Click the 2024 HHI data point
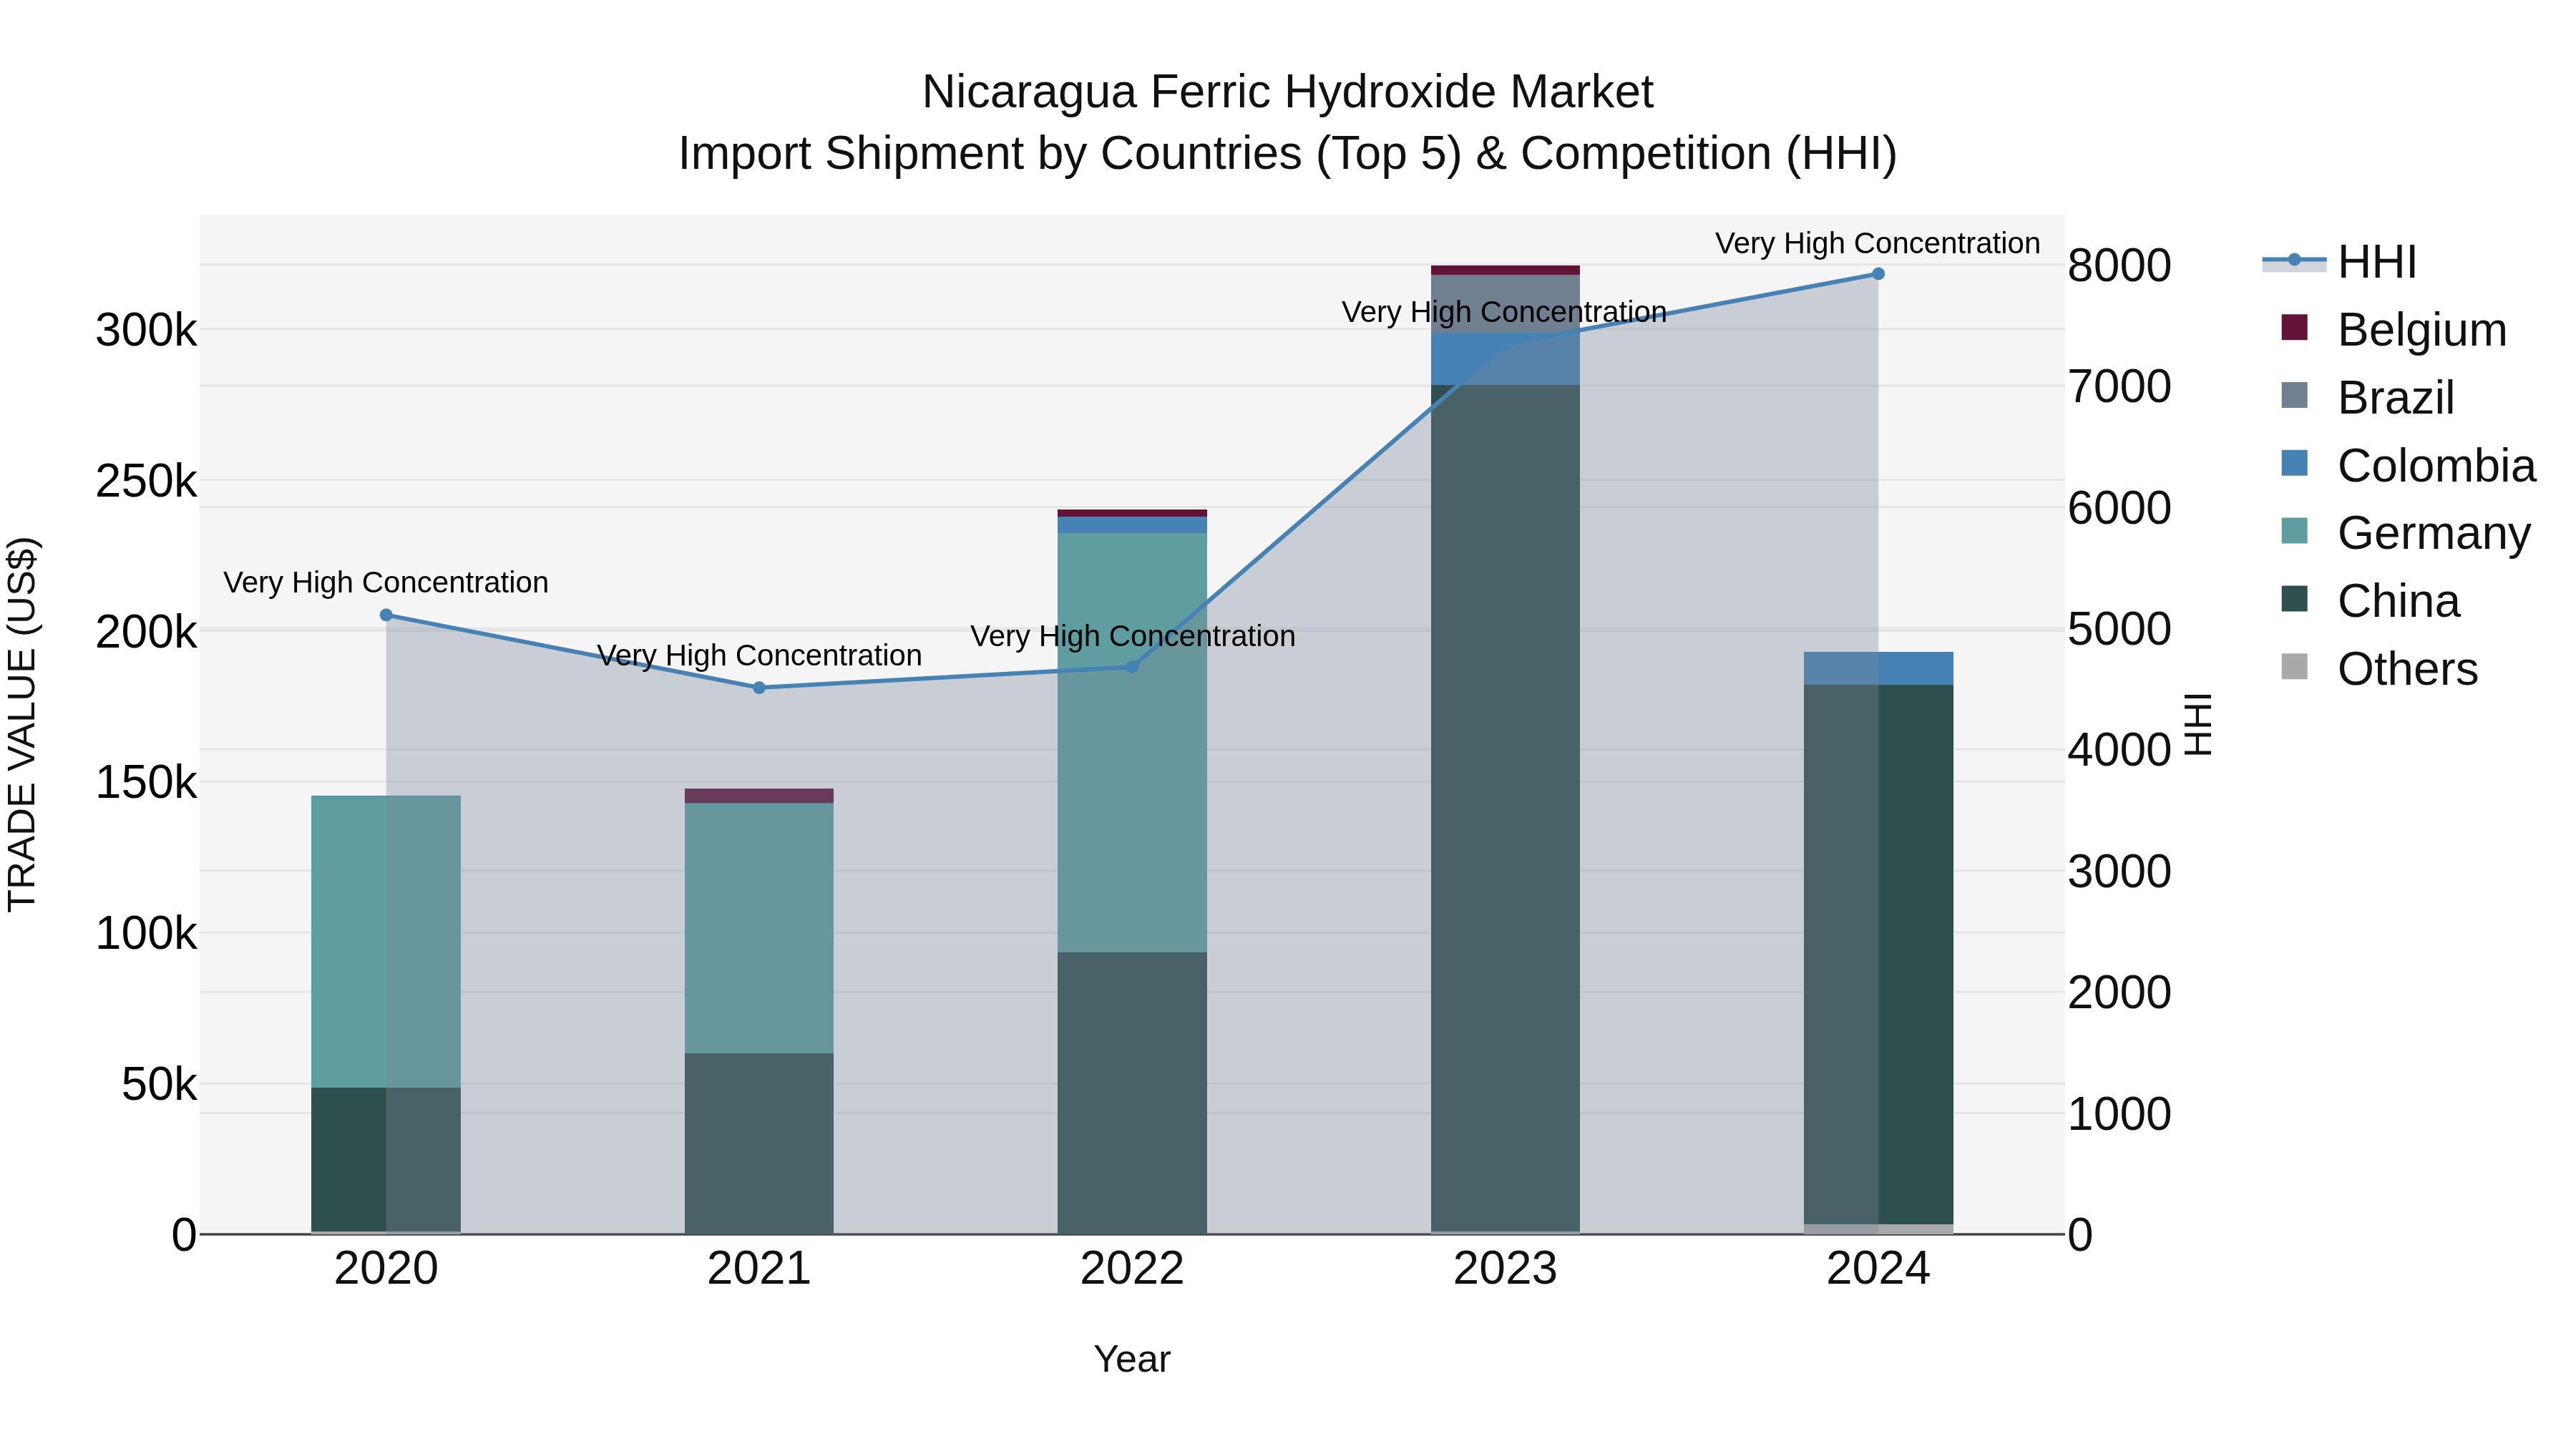This screenshot has height=1449, width=2576. click(1878, 274)
